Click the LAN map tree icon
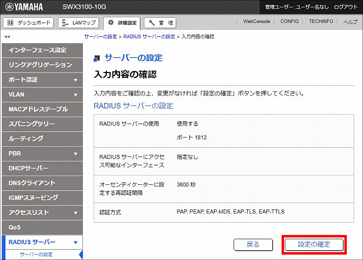 point(65,23)
